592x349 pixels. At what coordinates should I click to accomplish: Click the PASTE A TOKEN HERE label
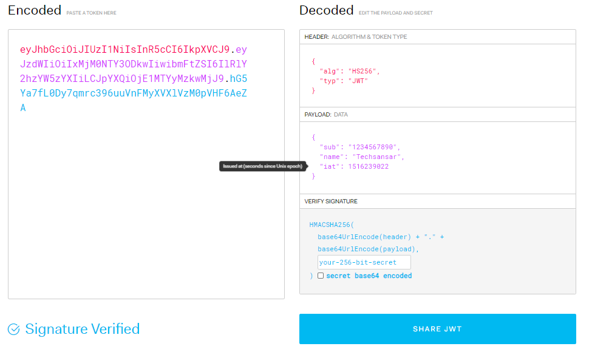[x=91, y=13]
